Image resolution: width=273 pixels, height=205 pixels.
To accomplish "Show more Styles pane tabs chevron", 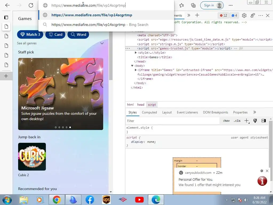I will tap(255, 112).
